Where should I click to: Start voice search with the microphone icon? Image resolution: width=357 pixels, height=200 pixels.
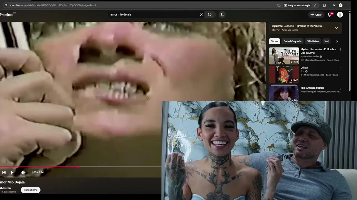click(222, 15)
